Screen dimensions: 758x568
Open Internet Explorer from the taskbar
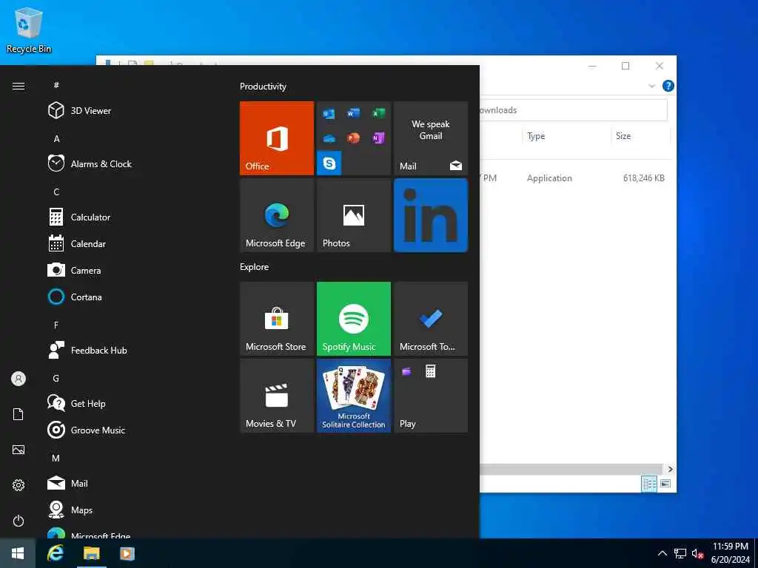coord(55,553)
